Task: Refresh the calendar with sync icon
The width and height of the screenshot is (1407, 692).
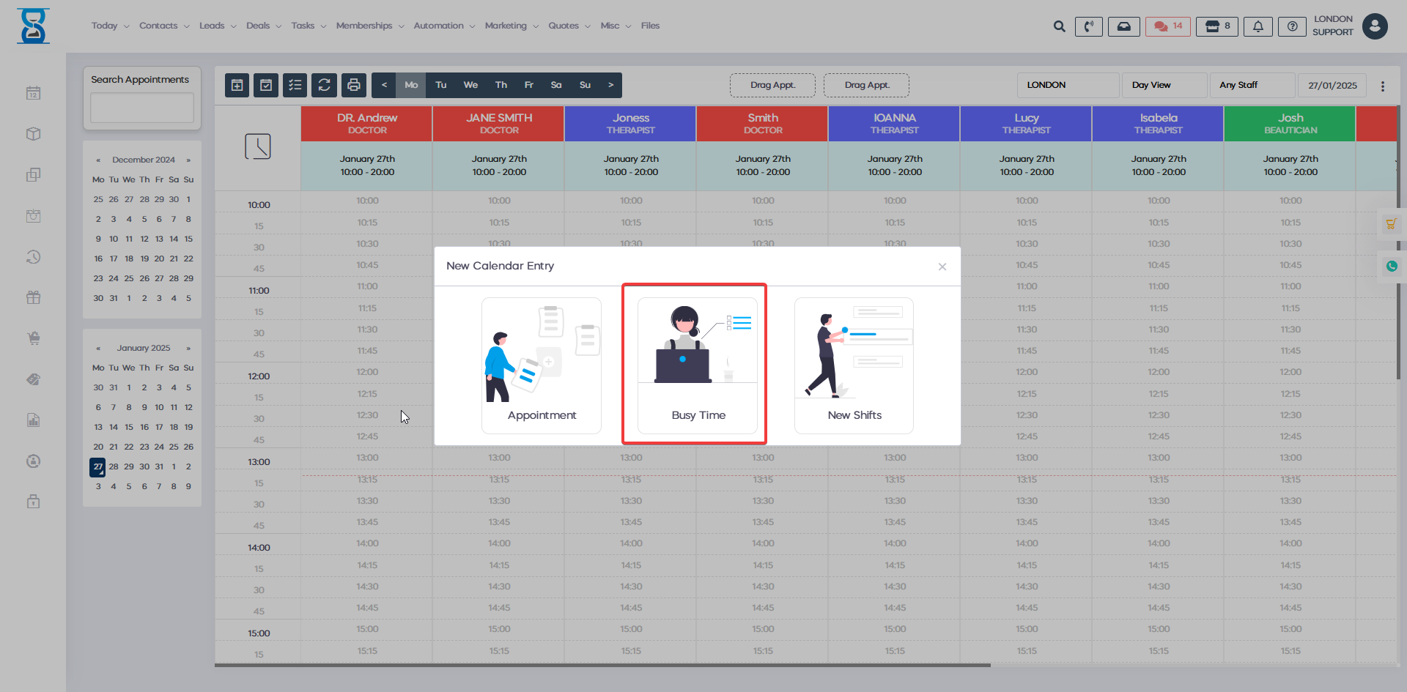Action: tap(325, 85)
